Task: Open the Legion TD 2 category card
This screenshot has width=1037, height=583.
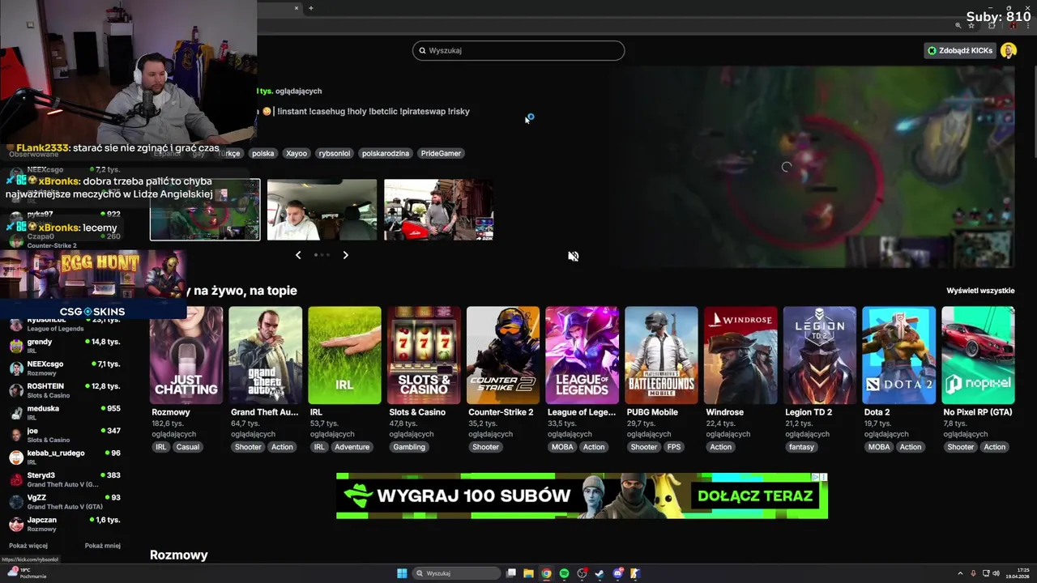Action: (x=819, y=355)
